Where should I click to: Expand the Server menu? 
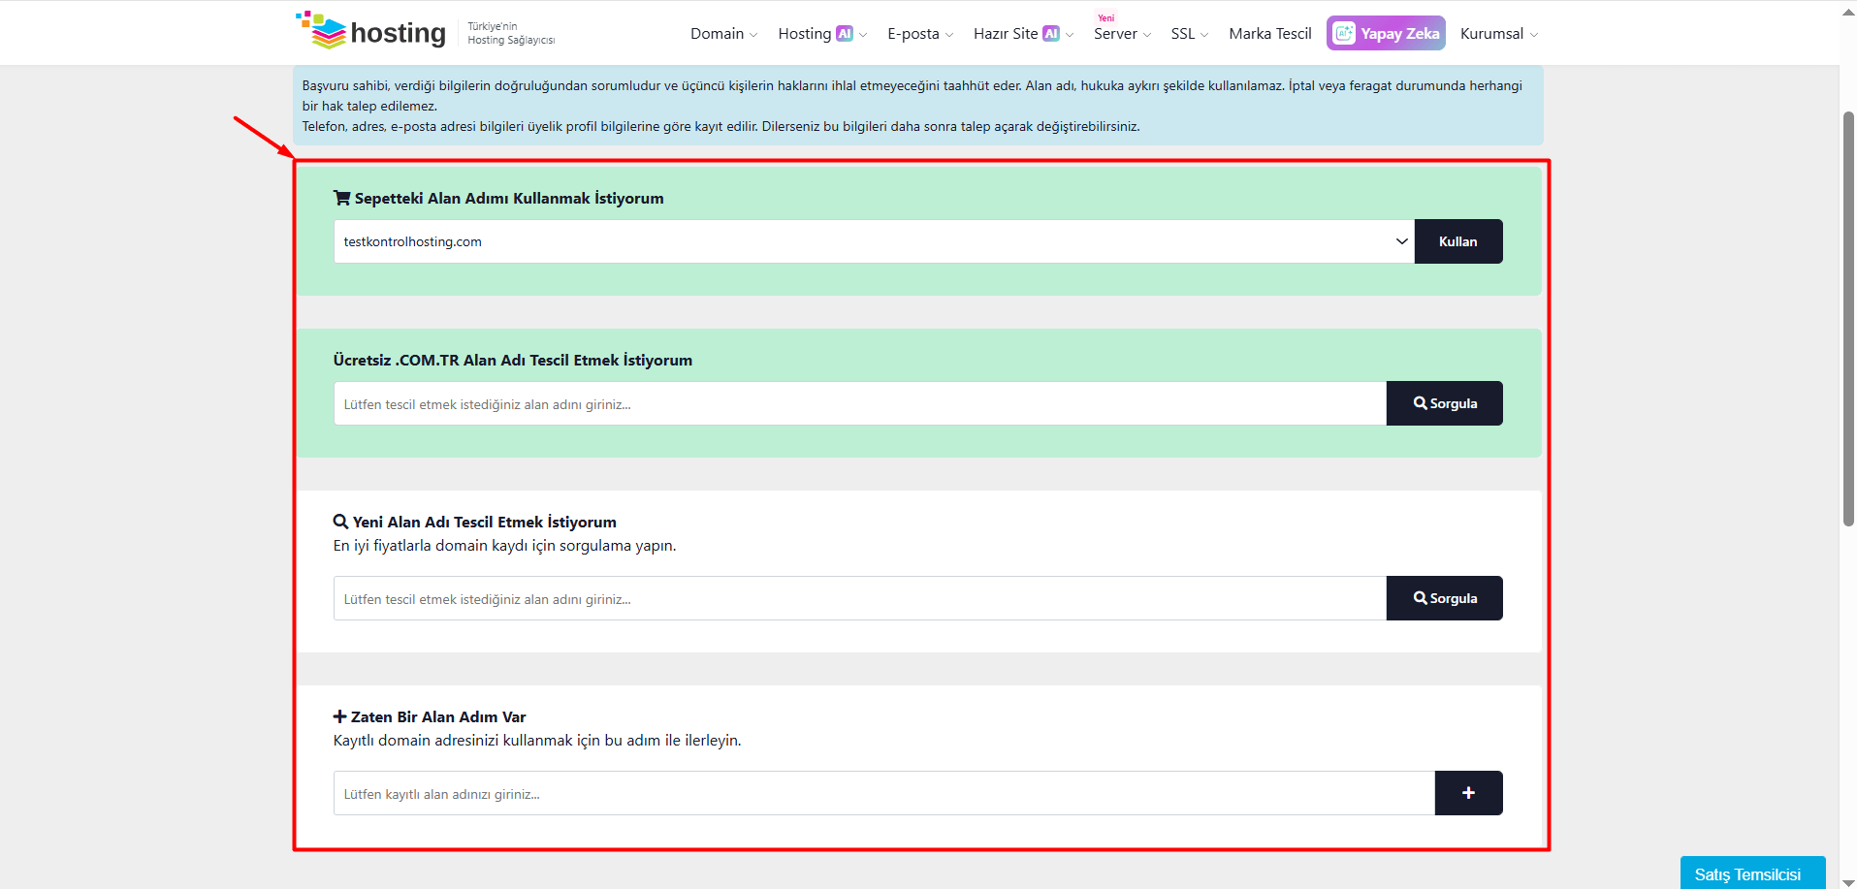[x=1122, y=34]
